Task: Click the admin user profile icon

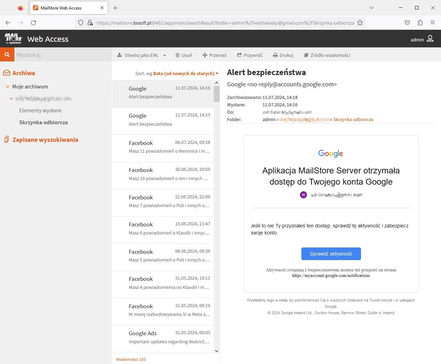Action: tap(430, 39)
